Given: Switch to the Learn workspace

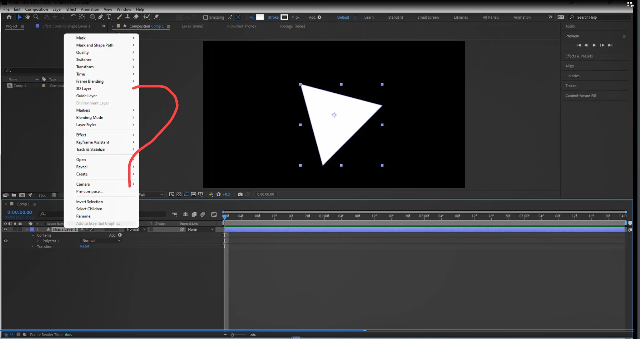Looking at the screenshot, I should [369, 17].
